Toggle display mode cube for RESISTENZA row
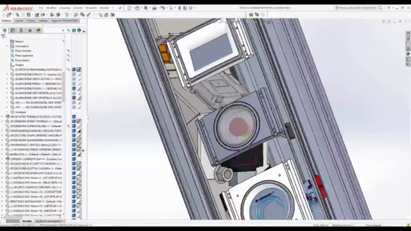411x231 pixels. point(74,201)
